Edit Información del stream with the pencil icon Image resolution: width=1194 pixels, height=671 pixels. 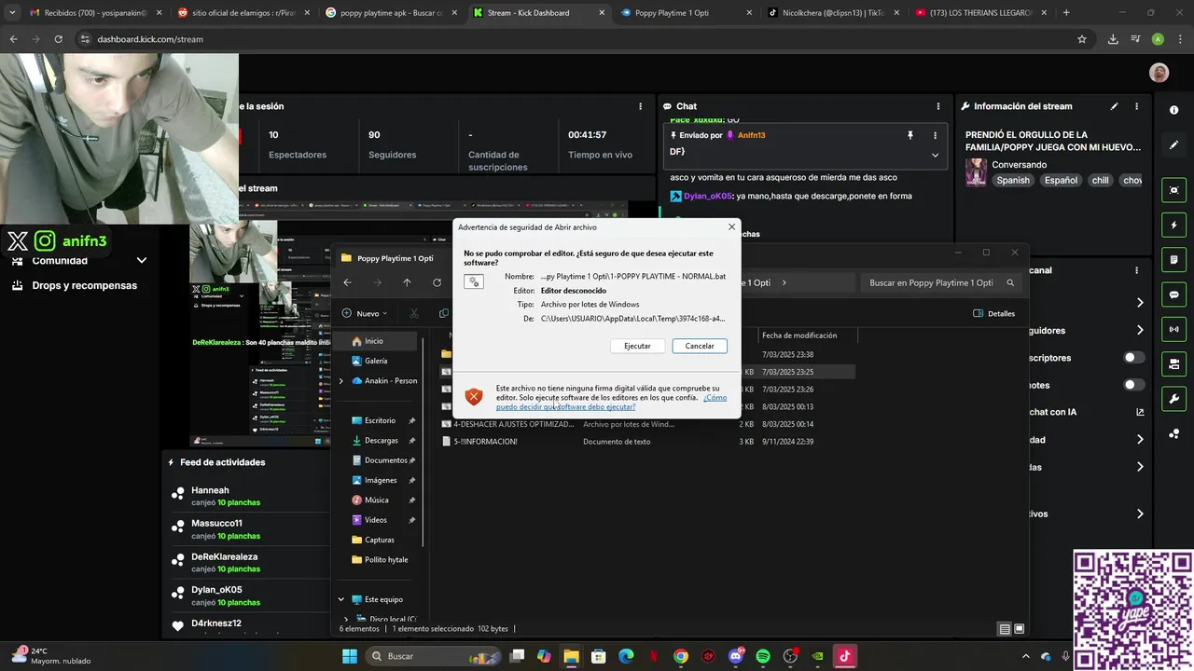point(1114,106)
